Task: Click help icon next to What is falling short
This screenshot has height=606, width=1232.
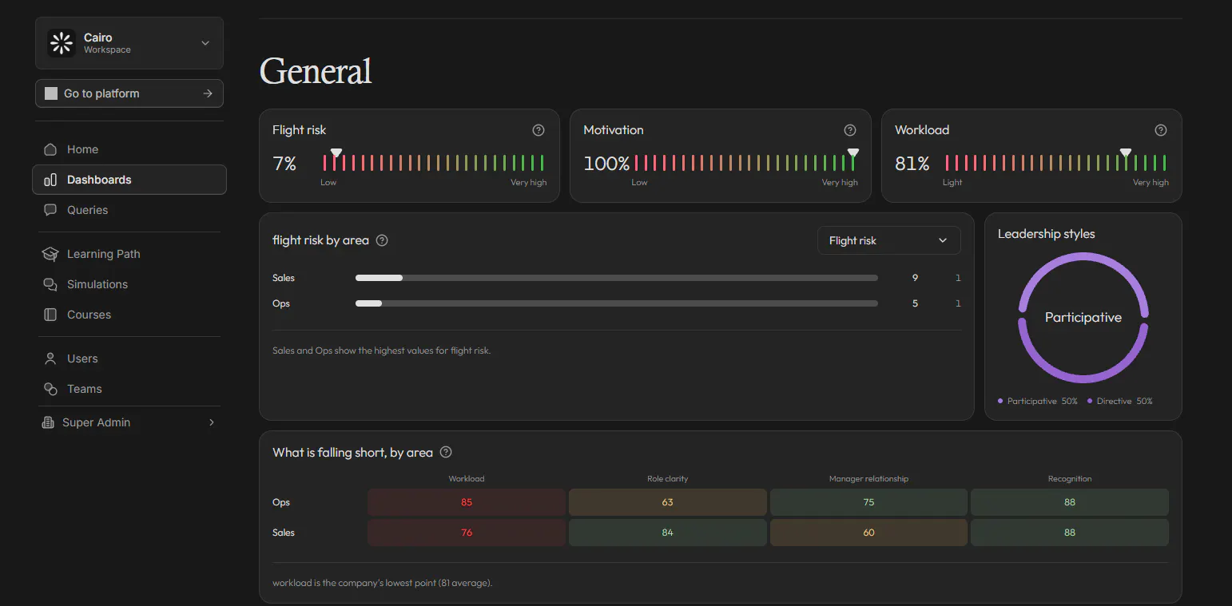Action: click(x=446, y=452)
